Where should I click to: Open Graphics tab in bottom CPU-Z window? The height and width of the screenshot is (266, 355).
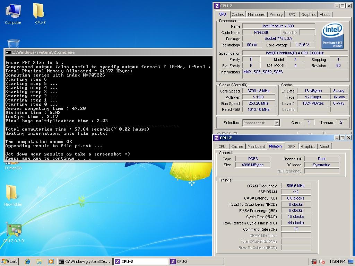[308, 147]
